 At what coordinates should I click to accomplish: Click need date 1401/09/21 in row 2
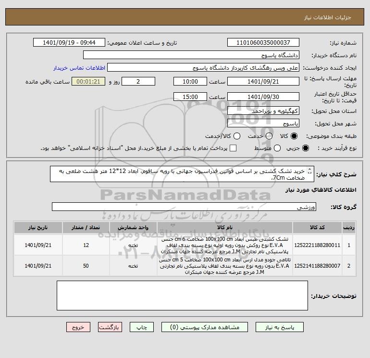pos(38,266)
